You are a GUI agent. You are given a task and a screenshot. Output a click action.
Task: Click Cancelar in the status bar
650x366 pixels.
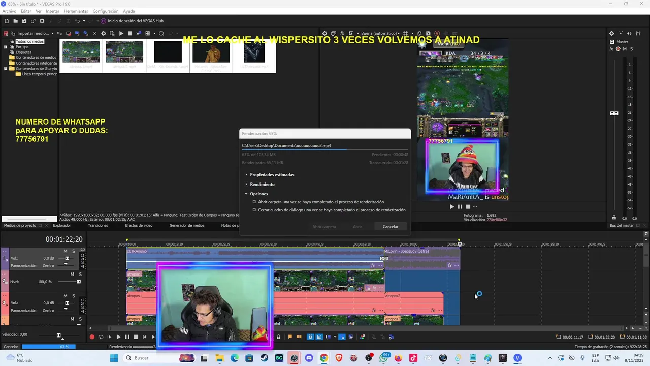[11, 347]
